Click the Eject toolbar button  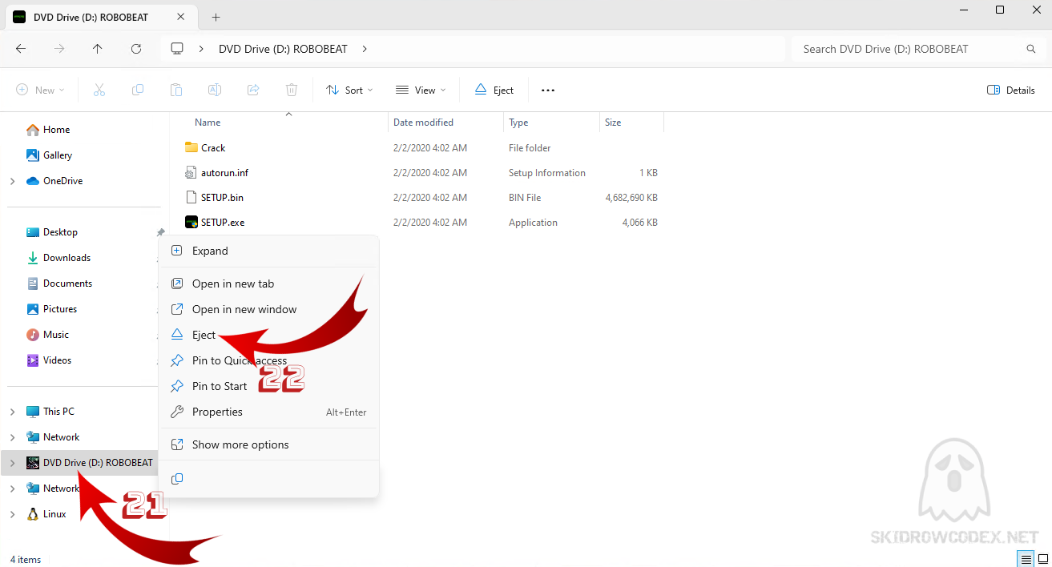494,90
